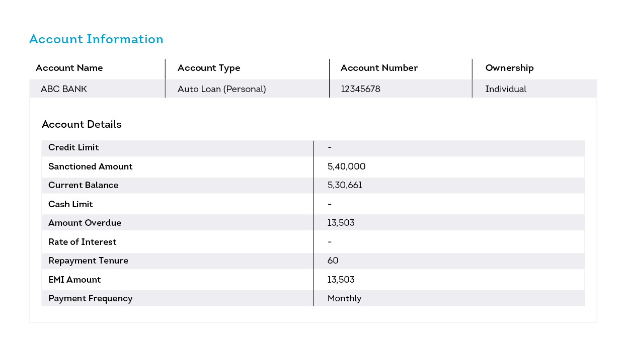The width and height of the screenshot is (624, 338).
Task: Select the Amount Overdue label
Action: click(85, 223)
